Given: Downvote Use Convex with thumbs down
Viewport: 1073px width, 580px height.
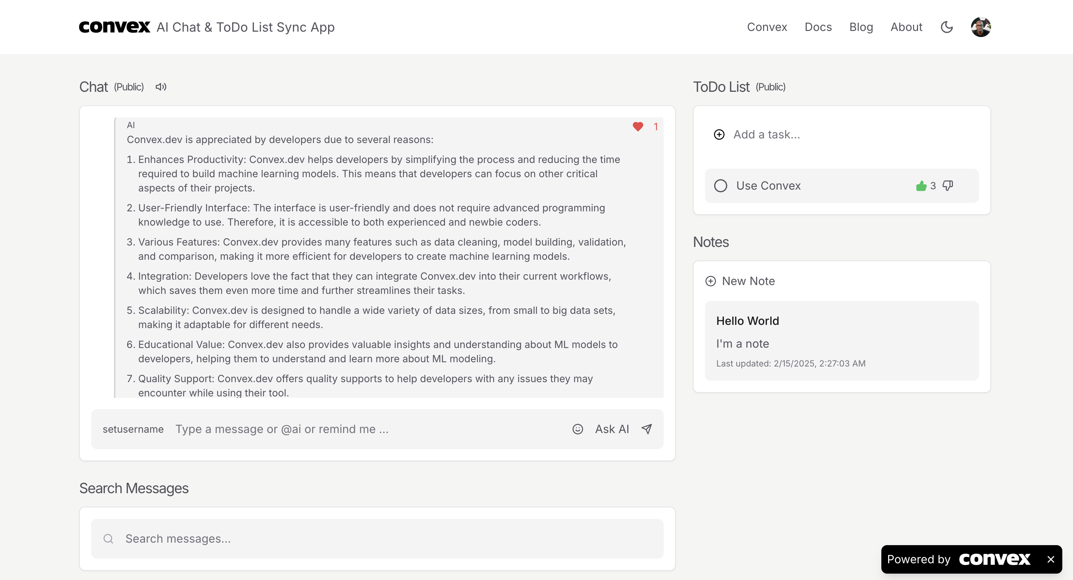Looking at the screenshot, I should pyautogui.click(x=948, y=186).
